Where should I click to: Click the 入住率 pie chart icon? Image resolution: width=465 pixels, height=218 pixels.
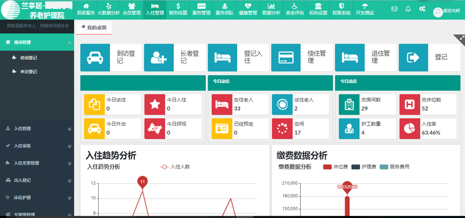410,129
